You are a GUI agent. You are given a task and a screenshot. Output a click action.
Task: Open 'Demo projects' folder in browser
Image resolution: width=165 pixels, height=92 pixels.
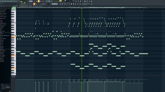pos(3,25)
